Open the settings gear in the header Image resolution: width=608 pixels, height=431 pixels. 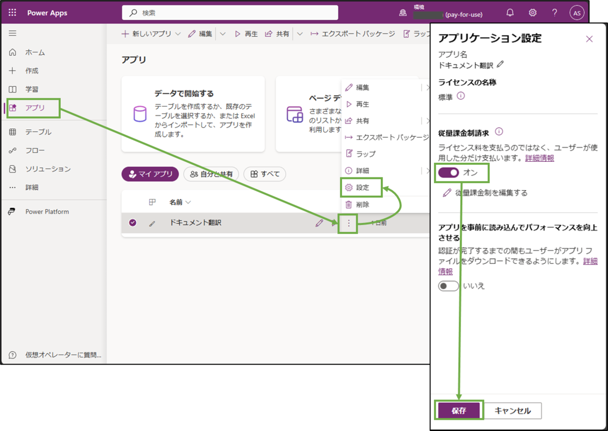pyautogui.click(x=533, y=13)
